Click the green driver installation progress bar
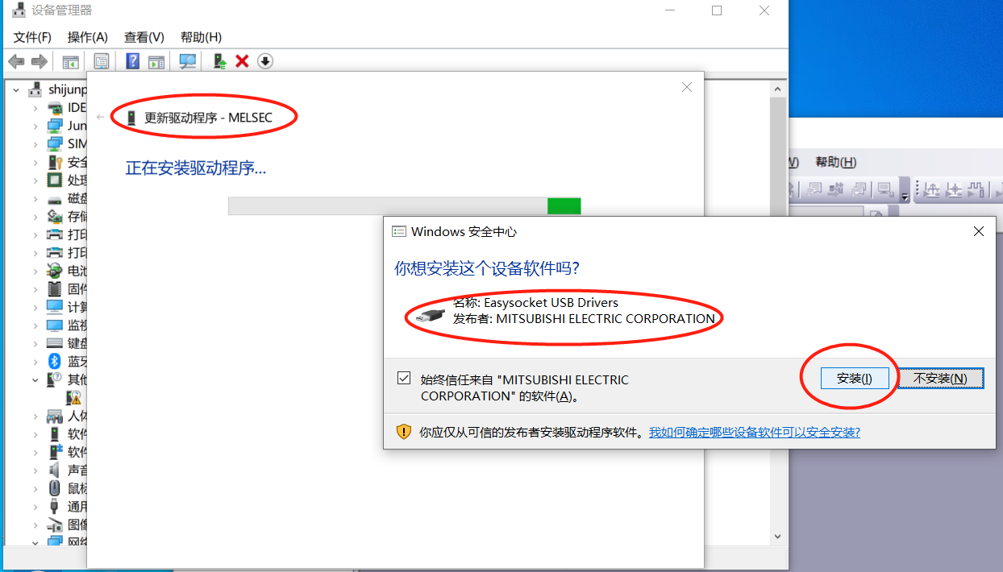The height and width of the screenshot is (572, 1003). [x=404, y=206]
